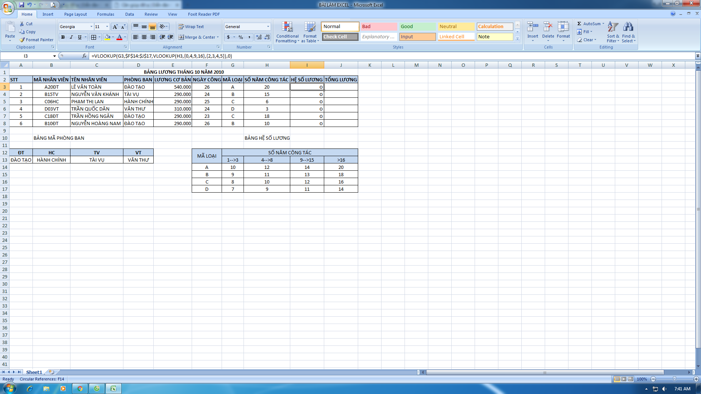This screenshot has width=701, height=394.
Task: Apply the Bad cell style
Action: (x=379, y=27)
